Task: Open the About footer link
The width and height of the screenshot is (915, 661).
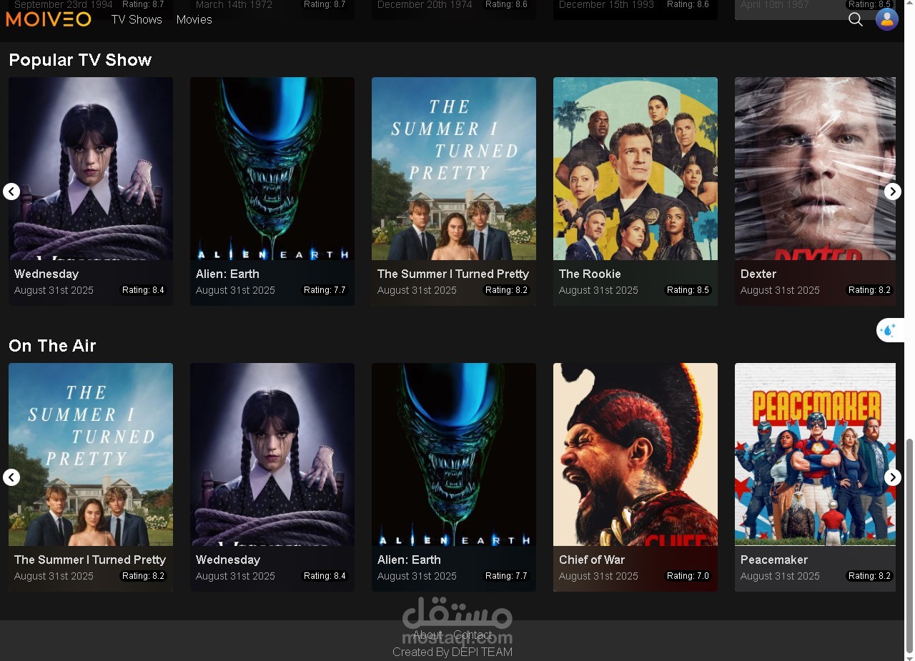Action: point(427,635)
